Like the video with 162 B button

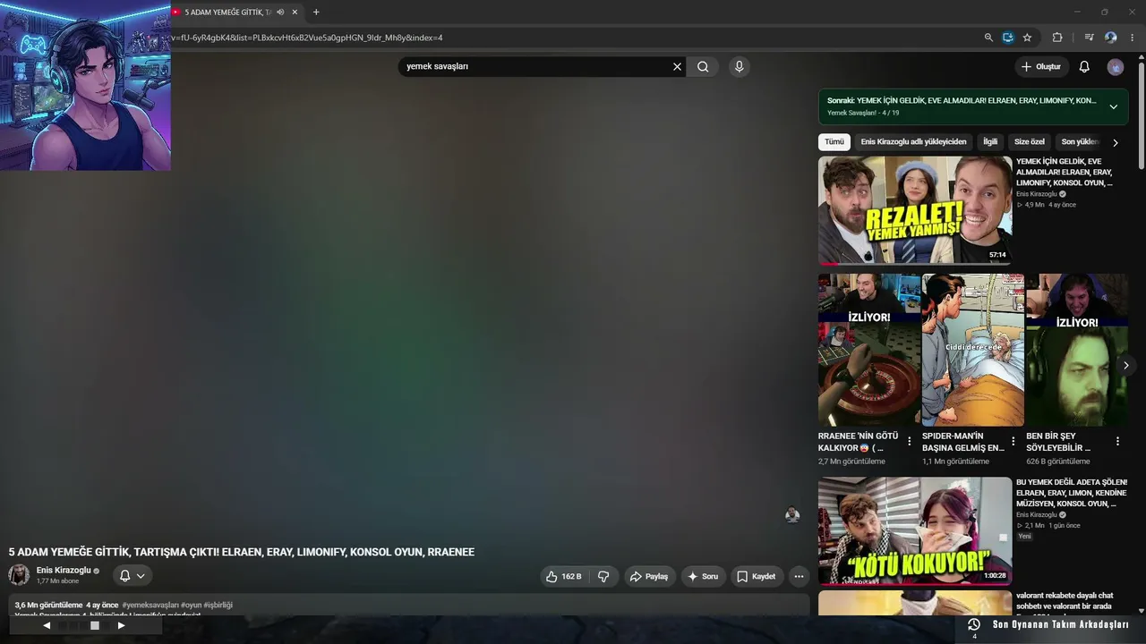point(564,577)
